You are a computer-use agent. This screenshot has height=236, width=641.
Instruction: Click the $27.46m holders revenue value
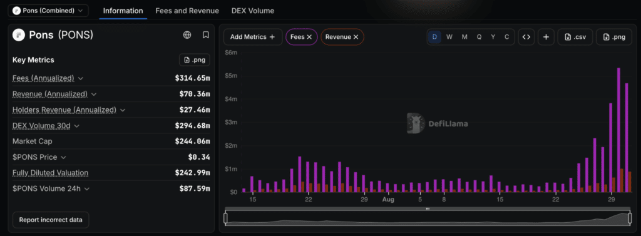195,110
